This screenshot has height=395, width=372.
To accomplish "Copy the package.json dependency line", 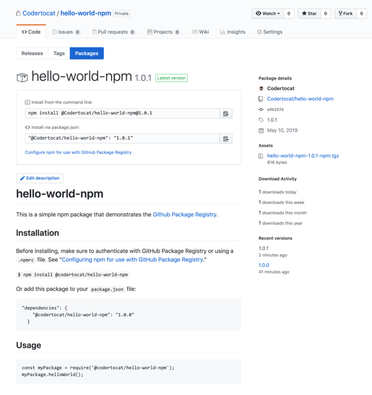I will (x=226, y=139).
